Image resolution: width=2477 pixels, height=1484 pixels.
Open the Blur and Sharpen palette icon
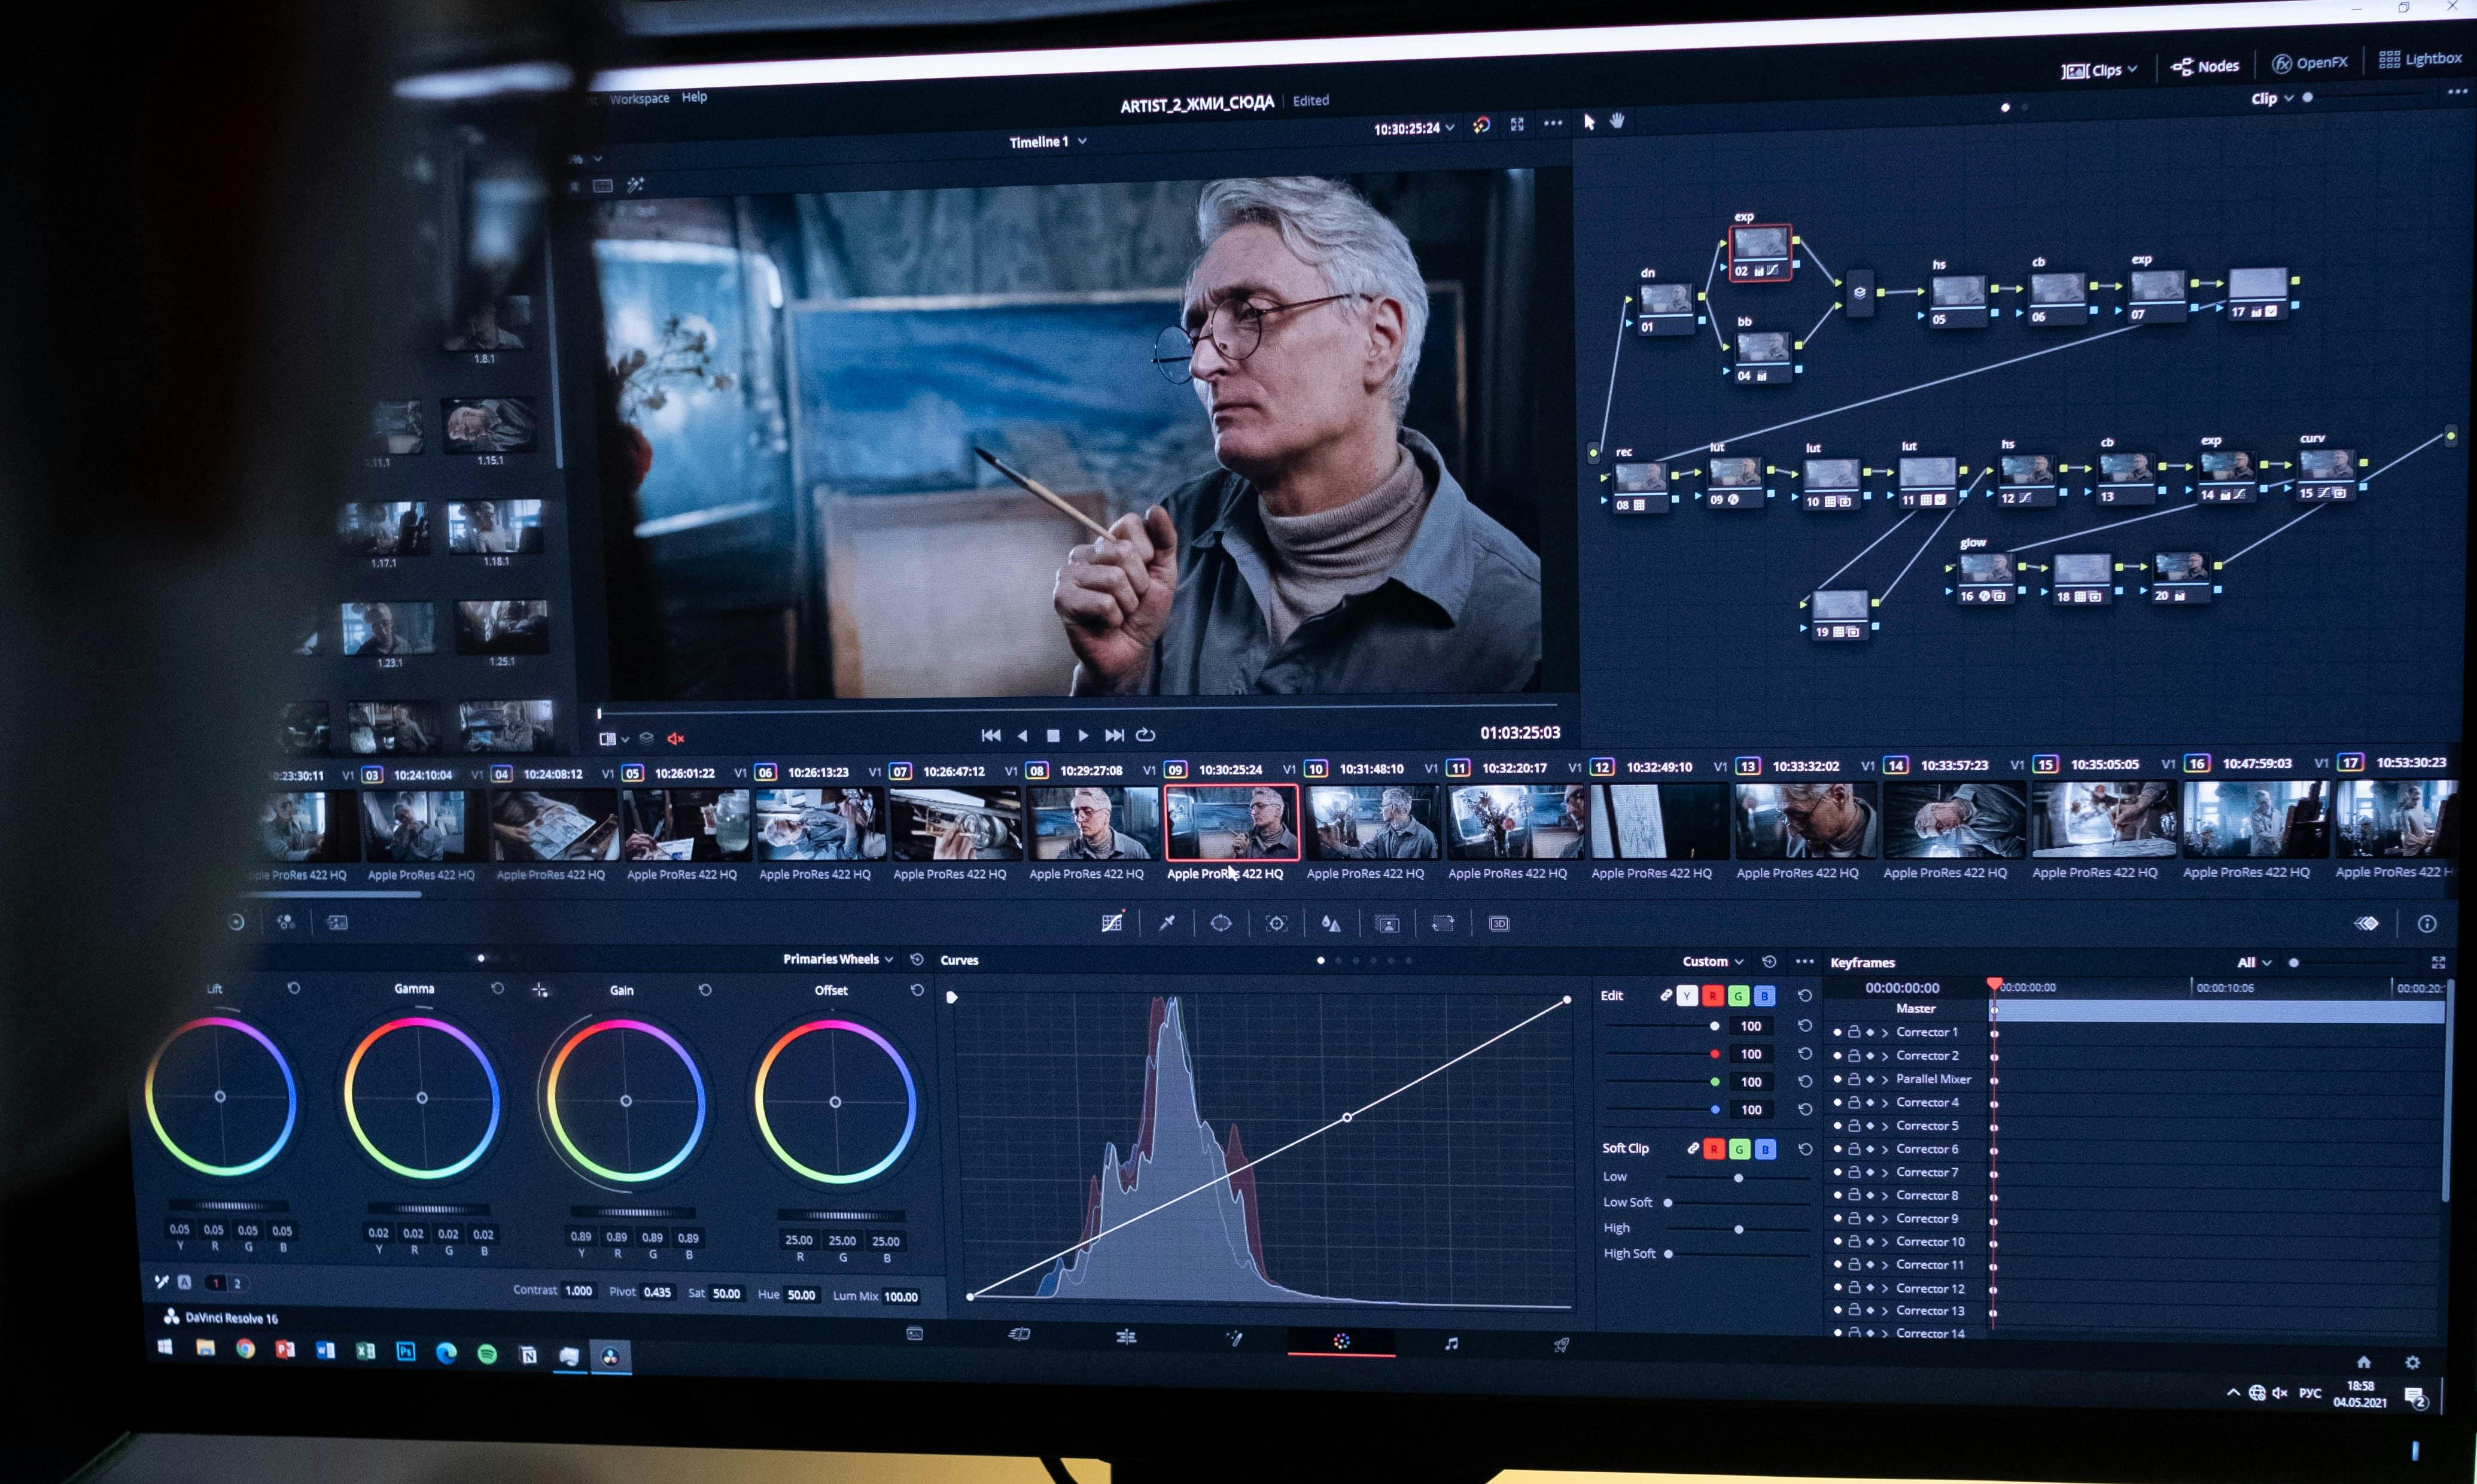[1331, 923]
